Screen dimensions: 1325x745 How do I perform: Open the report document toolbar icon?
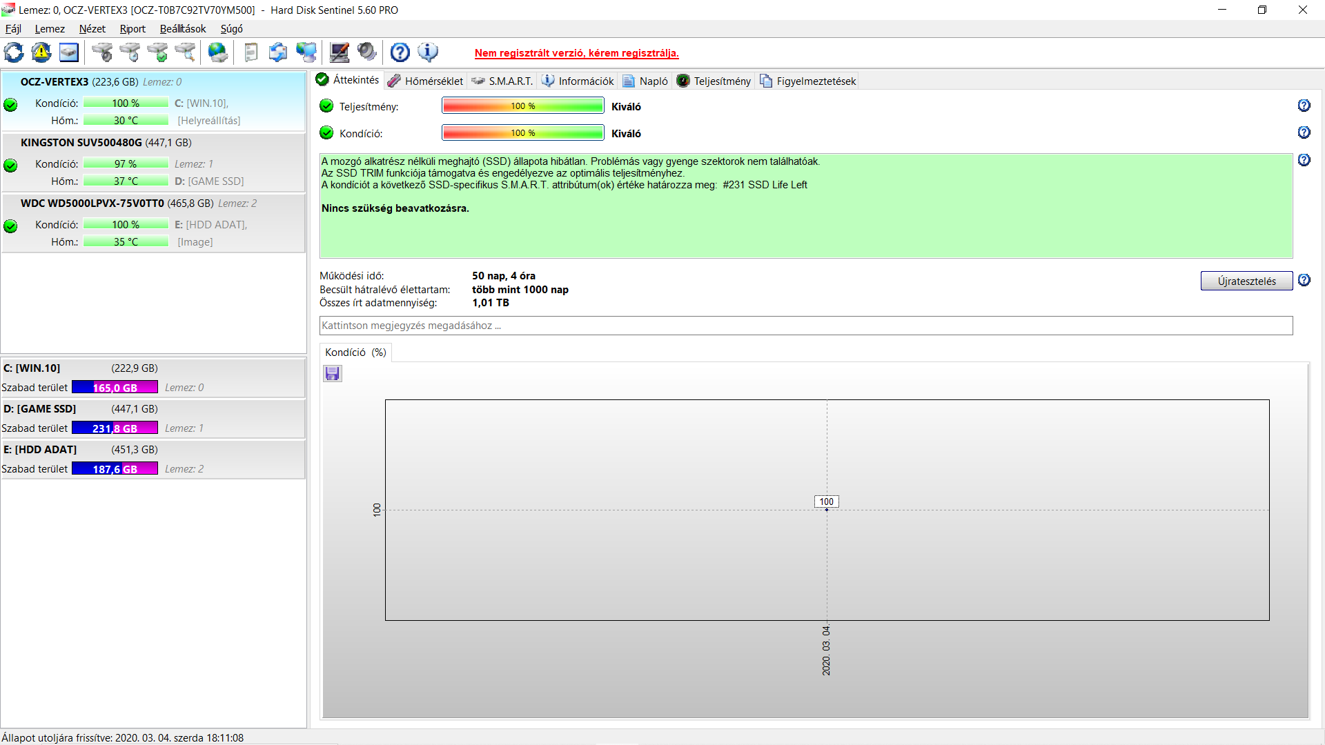point(251,52)
